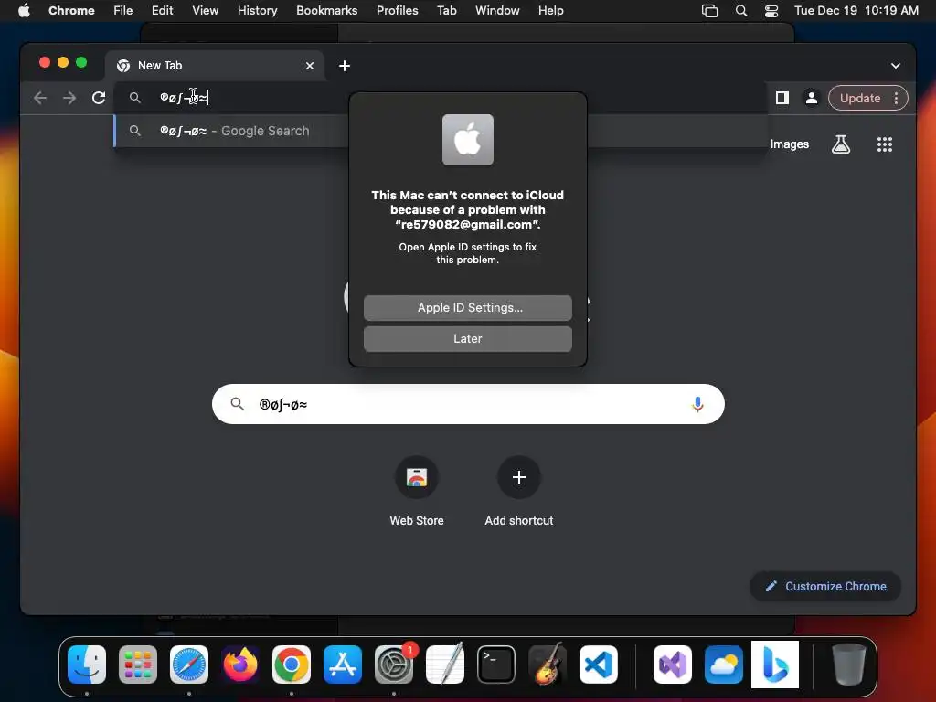Open the Apple menu
This screenshot has height=702, width=936.
[x=25, y=11]
